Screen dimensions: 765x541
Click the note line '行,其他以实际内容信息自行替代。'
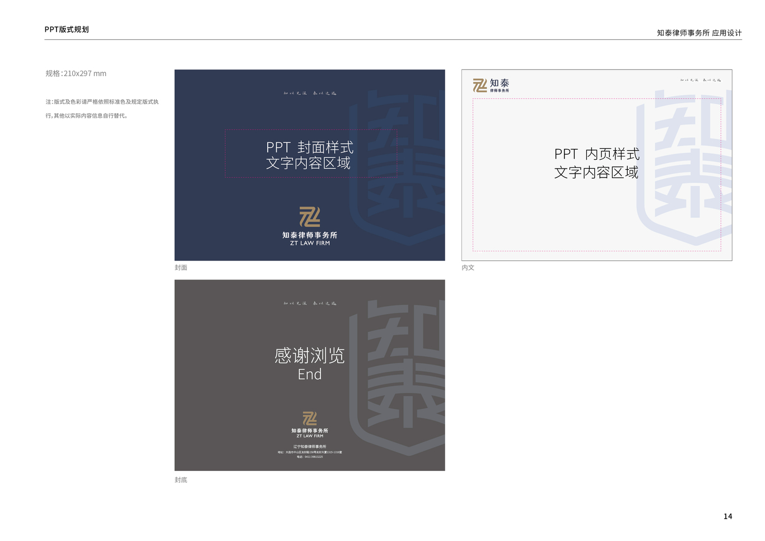tap(87, 116)
